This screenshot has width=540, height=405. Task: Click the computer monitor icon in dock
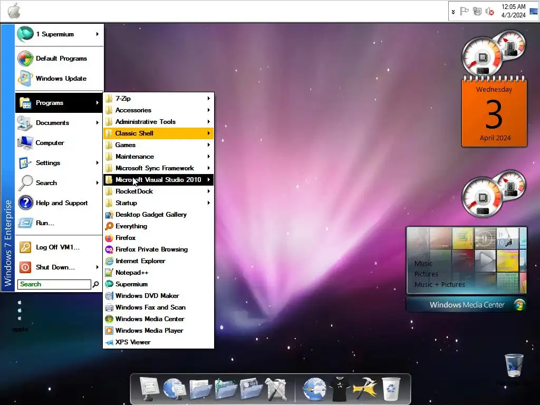pos(149,389)
